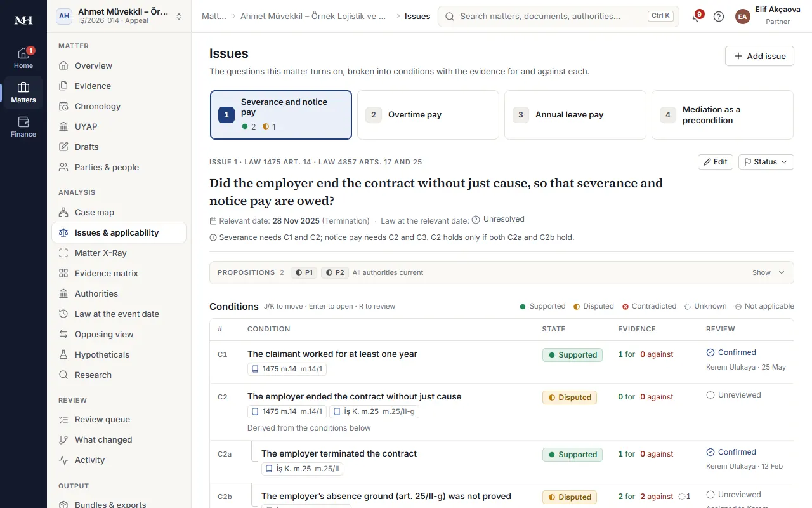Click the Matt... breadcrumb link
This screenshot has height=508, width=812.
click(214, 17)
